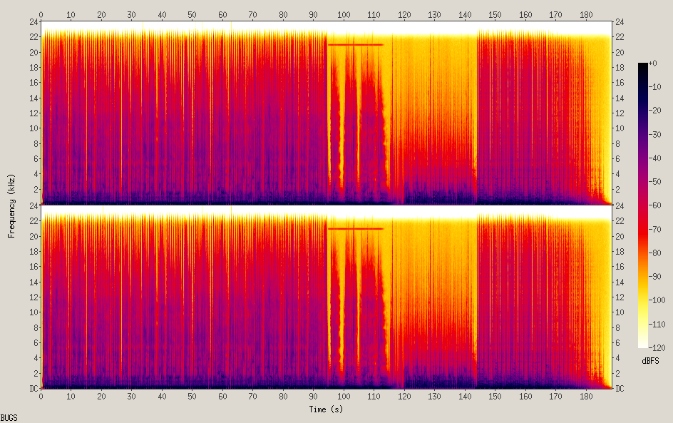Select the 180 tick on the bottom time axis

586,396
